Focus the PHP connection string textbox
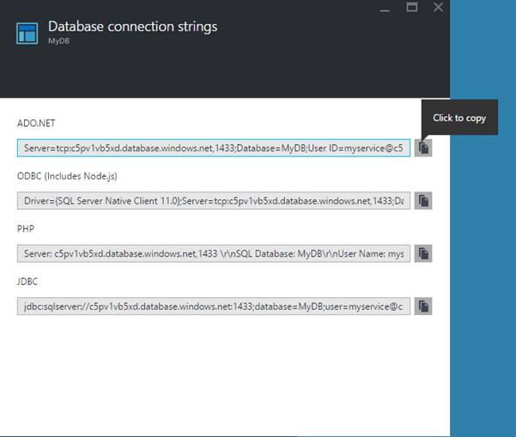Screen dimensions: 516x437 click(x=214, y=253)
